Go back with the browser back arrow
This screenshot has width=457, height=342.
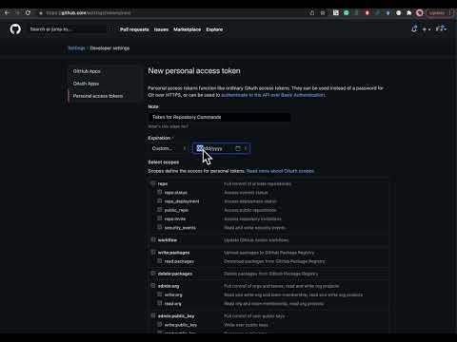click(x=7, y=13)
